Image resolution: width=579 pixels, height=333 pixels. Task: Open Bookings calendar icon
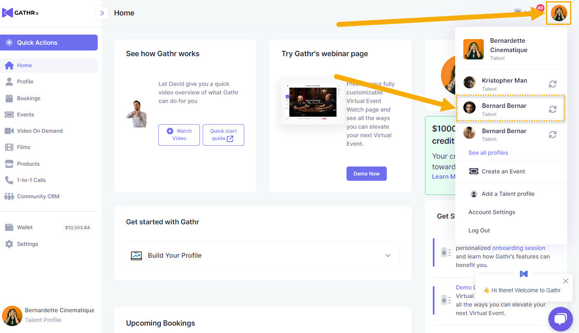point(9,99)
